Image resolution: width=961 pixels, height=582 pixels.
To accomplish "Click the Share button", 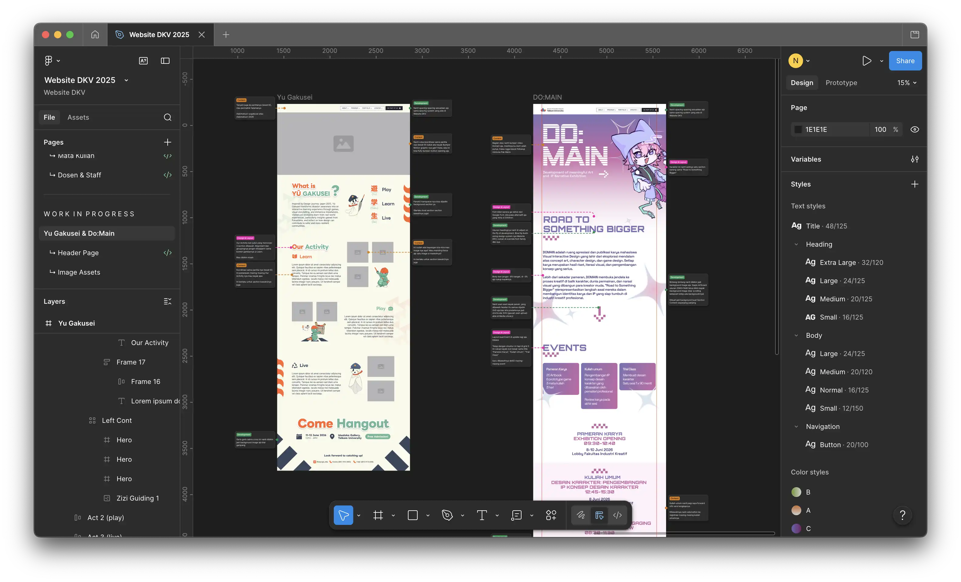I will click(905, 61).
